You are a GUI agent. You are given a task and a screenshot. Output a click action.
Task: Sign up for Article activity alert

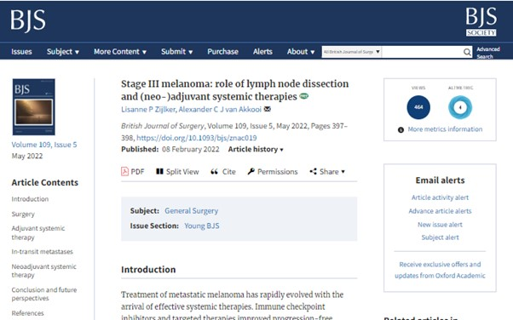click(x=440, y=197)
